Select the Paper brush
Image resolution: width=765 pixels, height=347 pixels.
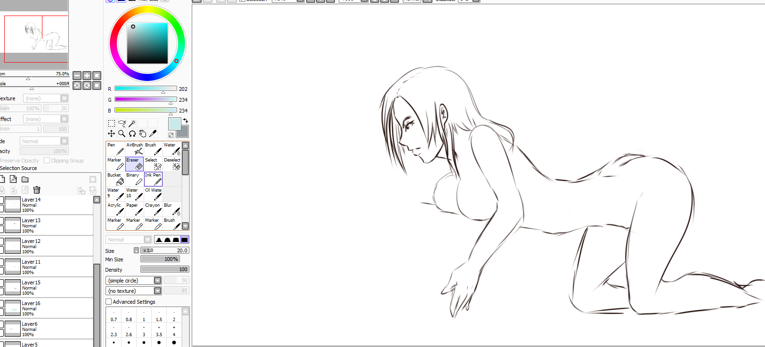[x=134, y=209]
